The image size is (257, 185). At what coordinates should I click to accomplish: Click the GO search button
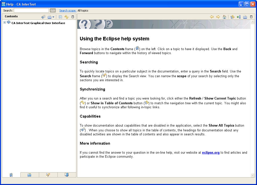click(x=52, y=10)
